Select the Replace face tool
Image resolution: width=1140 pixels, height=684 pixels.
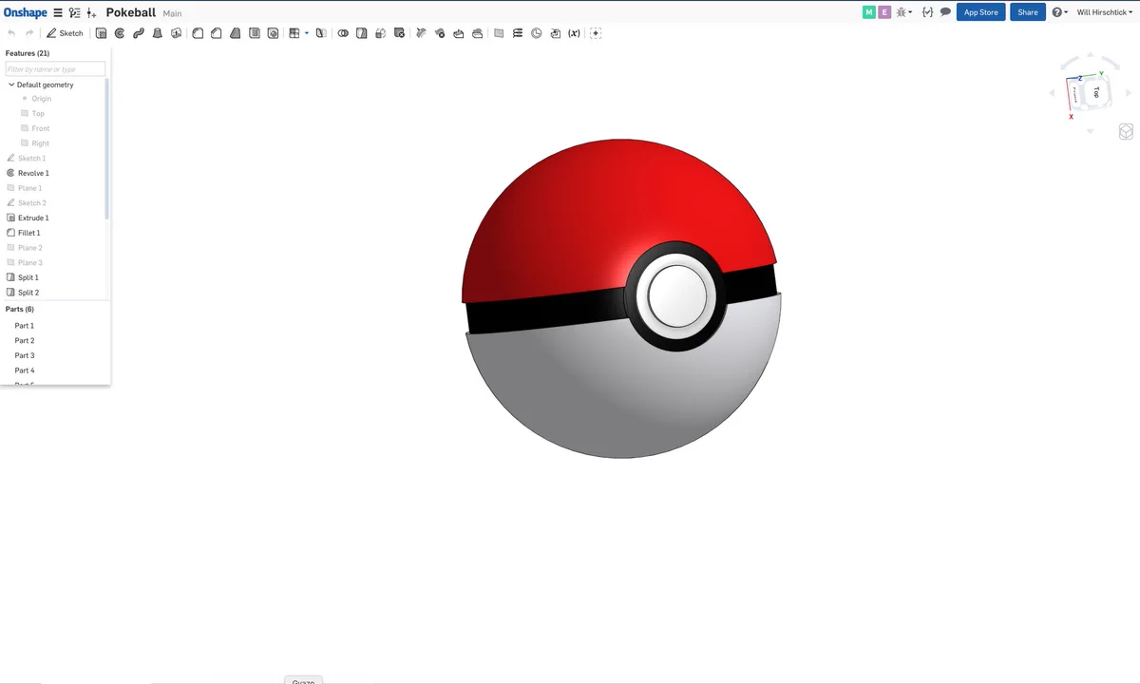(477, 33)
